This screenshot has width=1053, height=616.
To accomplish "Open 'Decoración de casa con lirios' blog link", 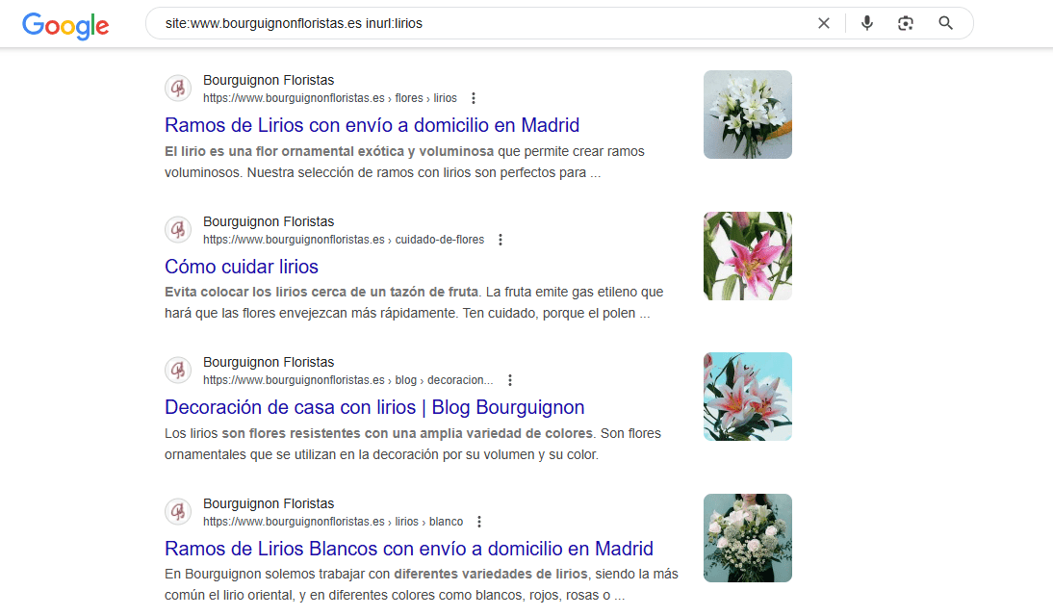I will 374,407.
